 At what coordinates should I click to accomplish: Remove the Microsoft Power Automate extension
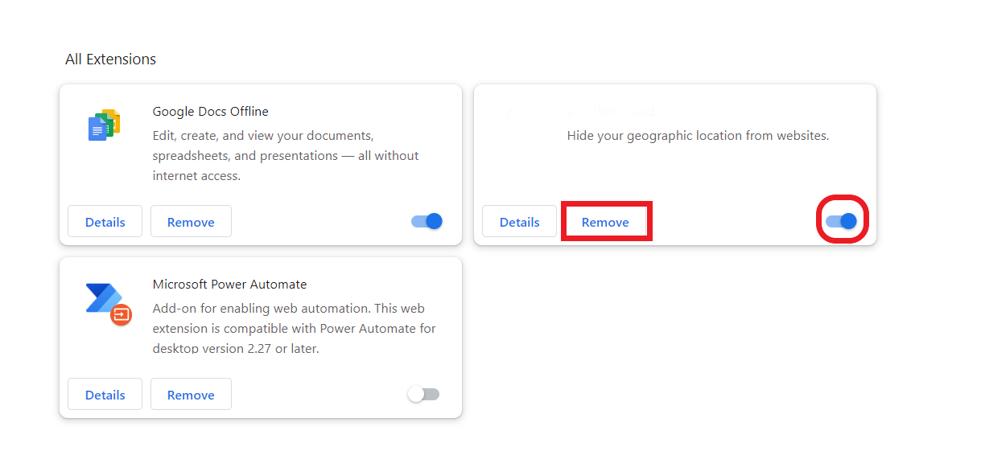tap(191, 395)
